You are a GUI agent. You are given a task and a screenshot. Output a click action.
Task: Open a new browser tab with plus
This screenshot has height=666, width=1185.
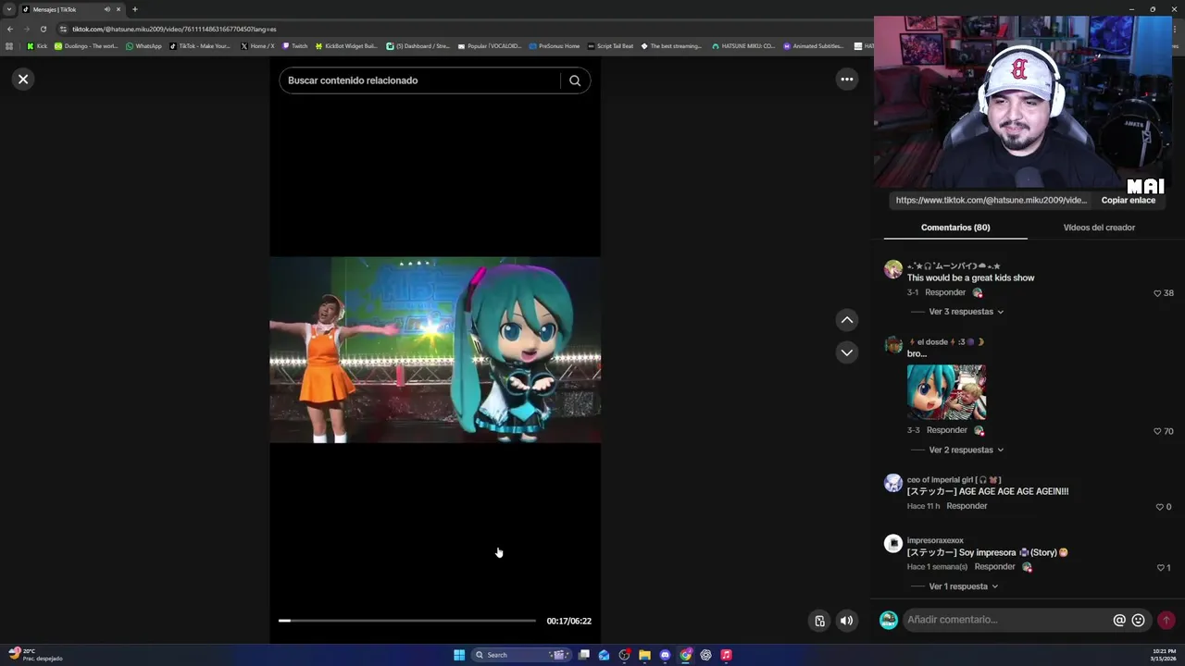134,9
